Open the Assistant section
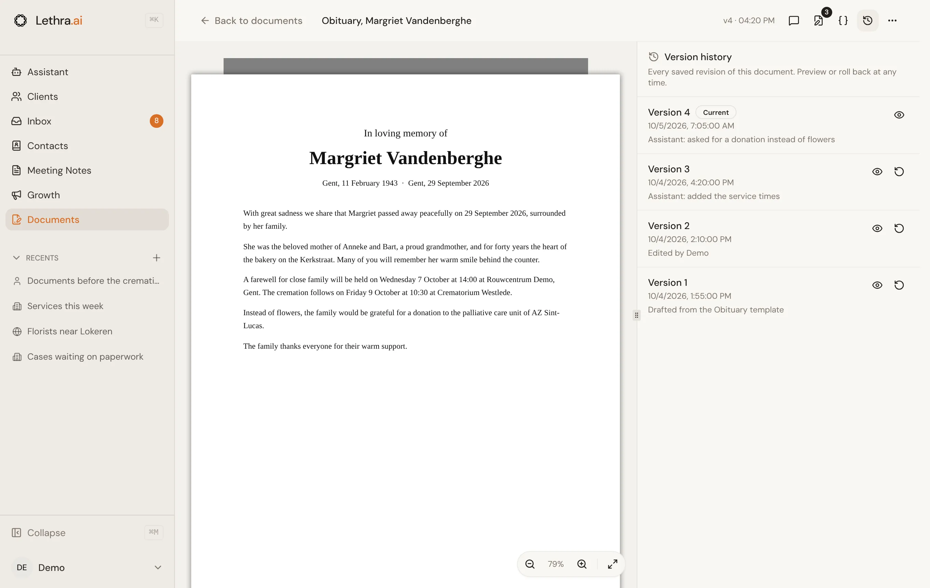Screen dimensions: 930x588 click(87, 72)
